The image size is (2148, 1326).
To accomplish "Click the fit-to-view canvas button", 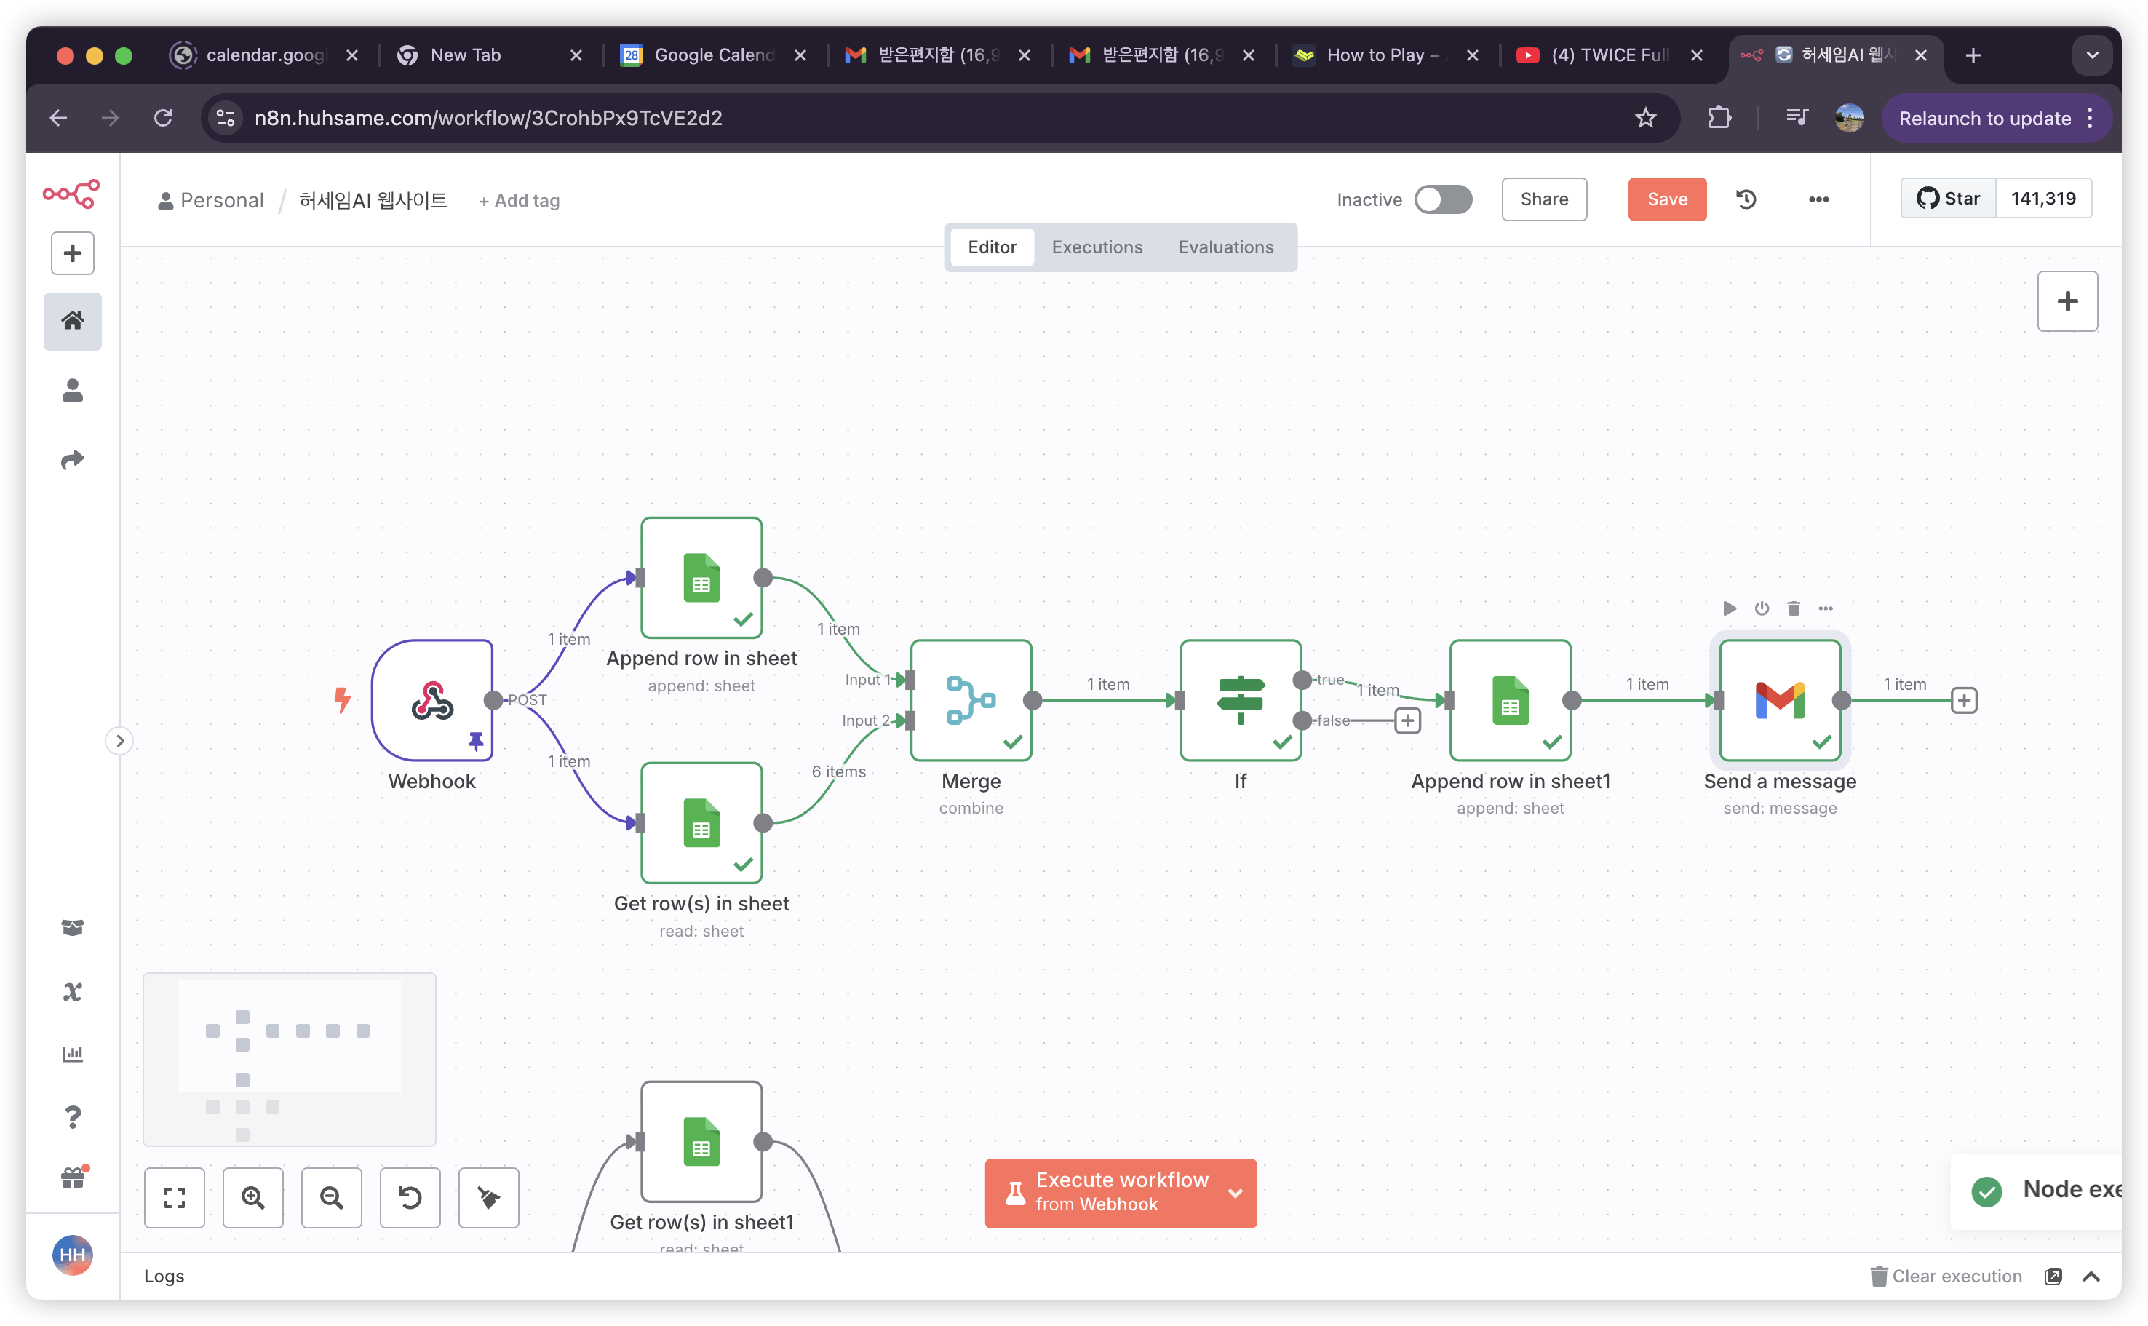I will click(175, 1197).
